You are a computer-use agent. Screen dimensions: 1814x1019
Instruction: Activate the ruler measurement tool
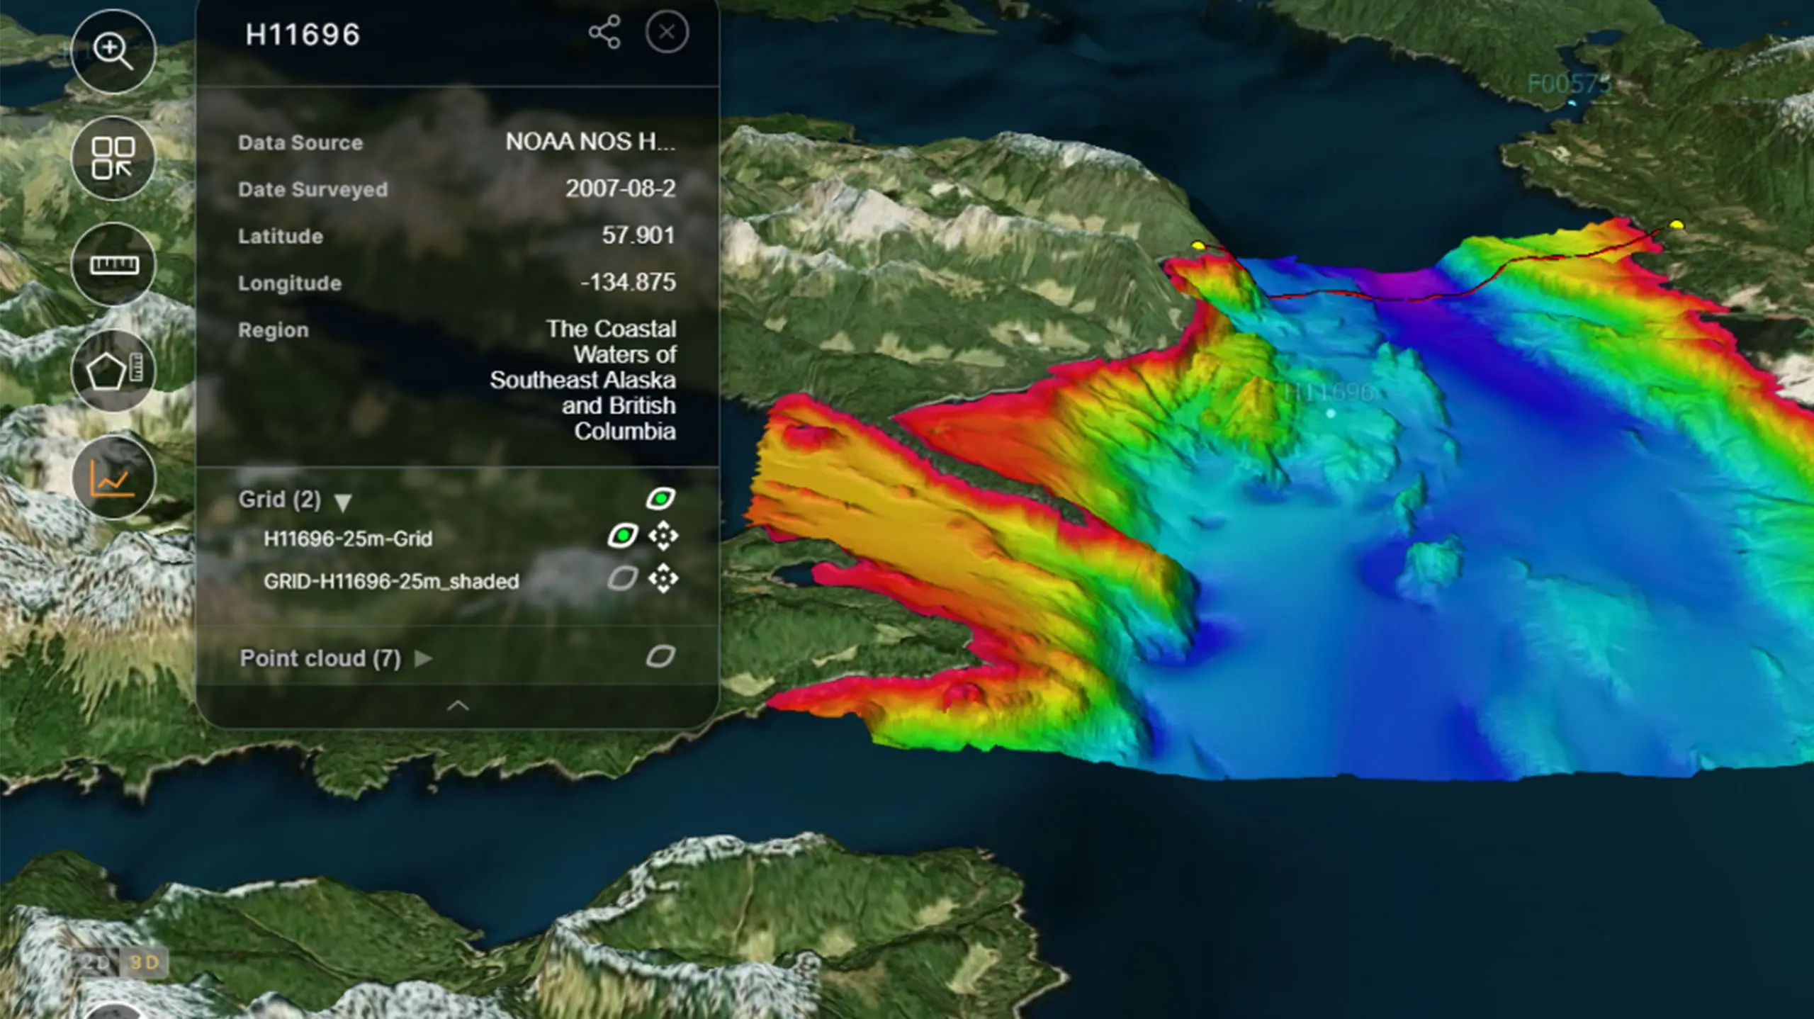[113, 266]
